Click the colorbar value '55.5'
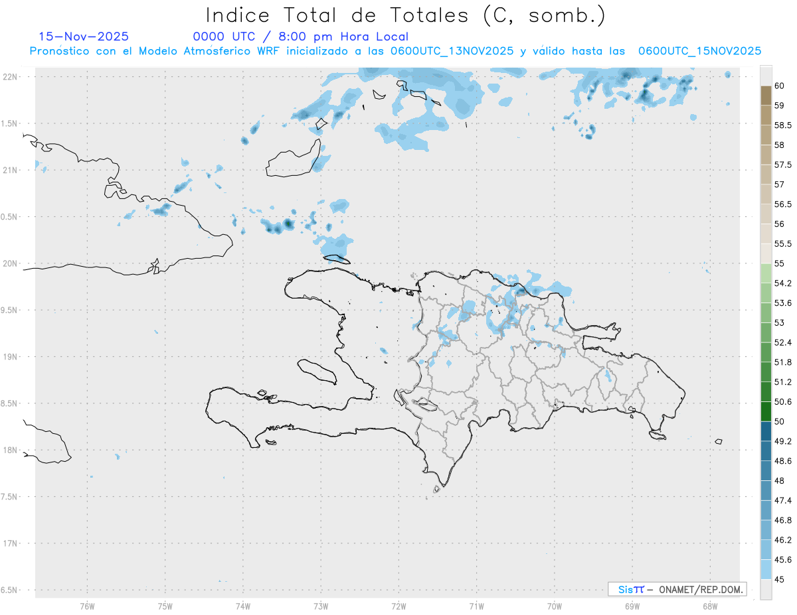 [x=783, y=243]
